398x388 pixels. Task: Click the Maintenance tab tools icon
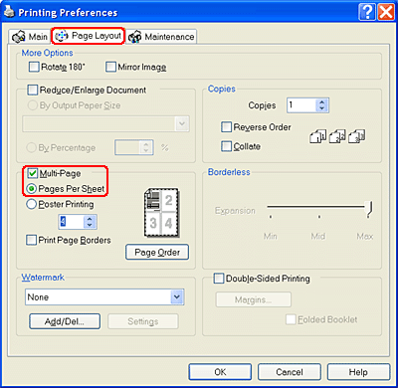tap(134, 37)
